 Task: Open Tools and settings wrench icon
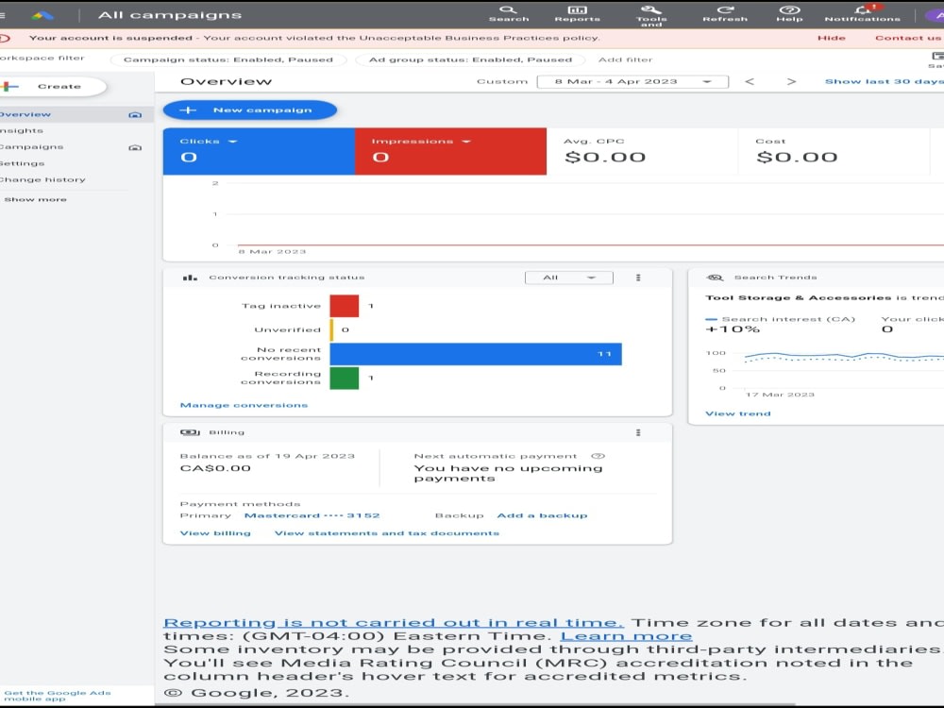650,15
